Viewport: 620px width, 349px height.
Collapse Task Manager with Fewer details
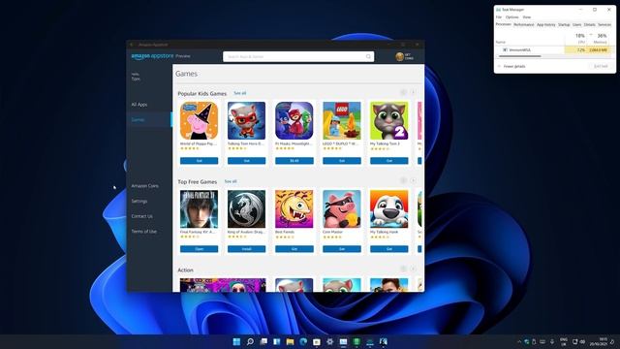[x=511, y=67]
